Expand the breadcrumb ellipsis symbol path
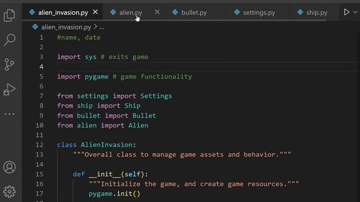Image resolution: width=360 pixels, height=202 pixels. coord(102,27)
